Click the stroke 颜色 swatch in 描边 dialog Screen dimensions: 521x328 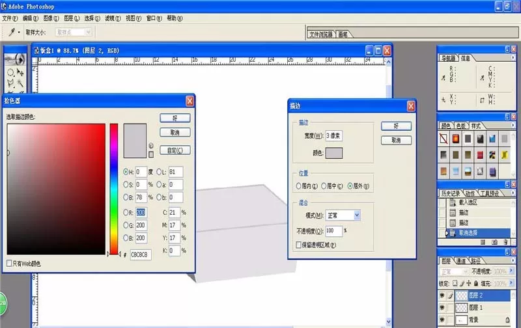point(334,153)
